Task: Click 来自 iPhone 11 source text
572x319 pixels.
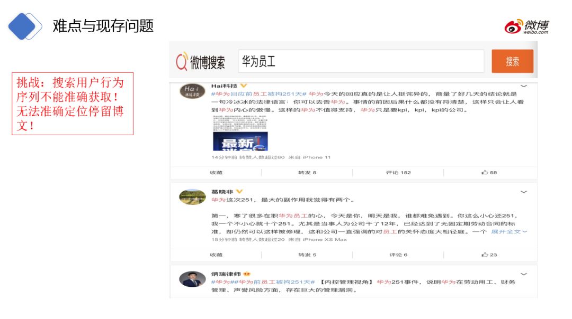Action: coord(309,157)
